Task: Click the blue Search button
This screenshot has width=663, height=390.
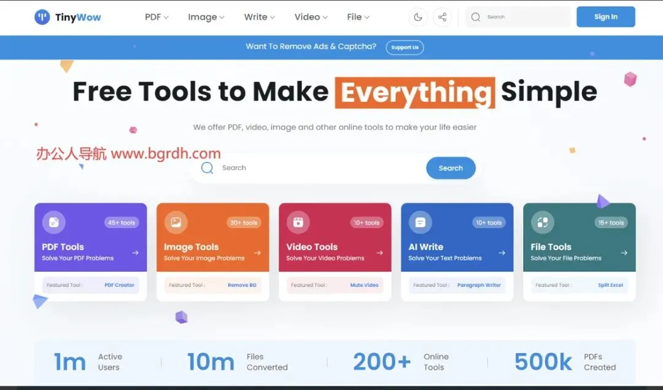Action: tap(451, 168)
